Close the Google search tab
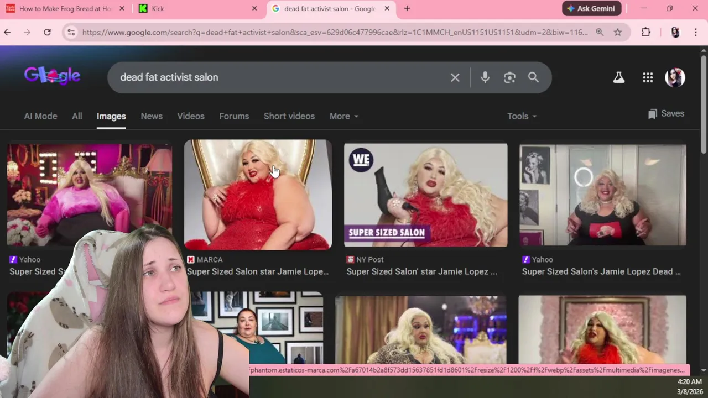Image resolution: width=708 pixels, height=398 pixels. (x=387, y=8)
